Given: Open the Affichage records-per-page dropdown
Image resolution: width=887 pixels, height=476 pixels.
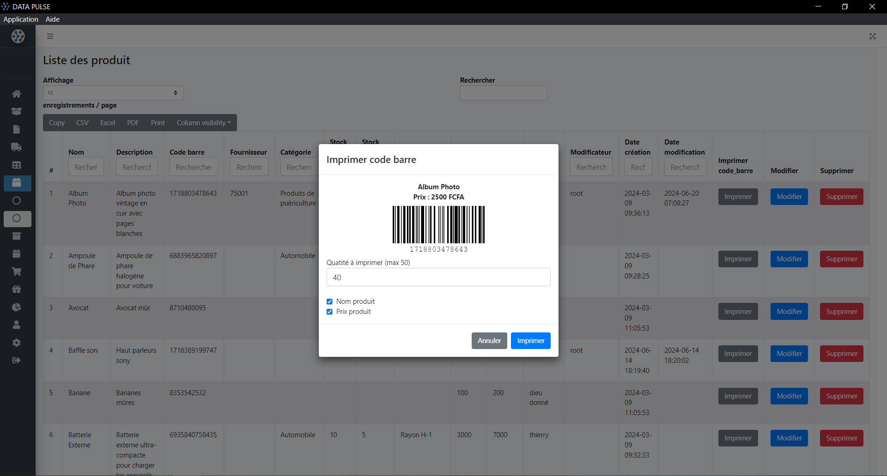Looking at the screenshot, I should [x=113, y=93].
